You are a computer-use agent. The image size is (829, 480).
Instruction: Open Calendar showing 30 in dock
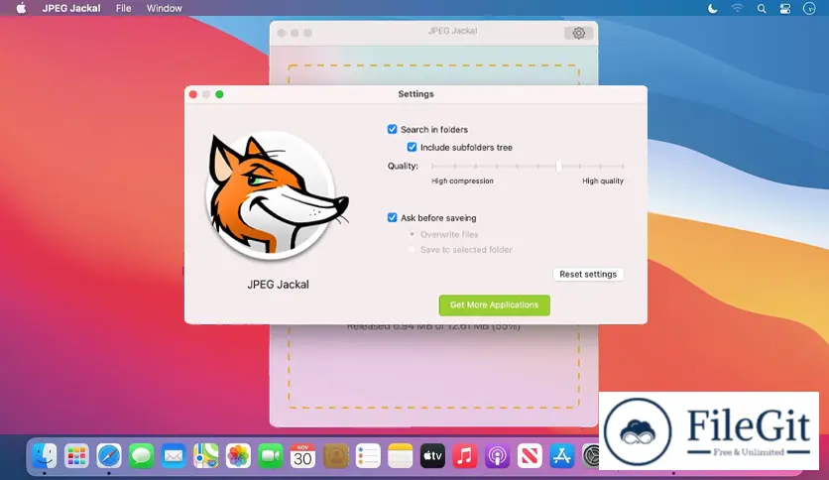click(302, 455)
